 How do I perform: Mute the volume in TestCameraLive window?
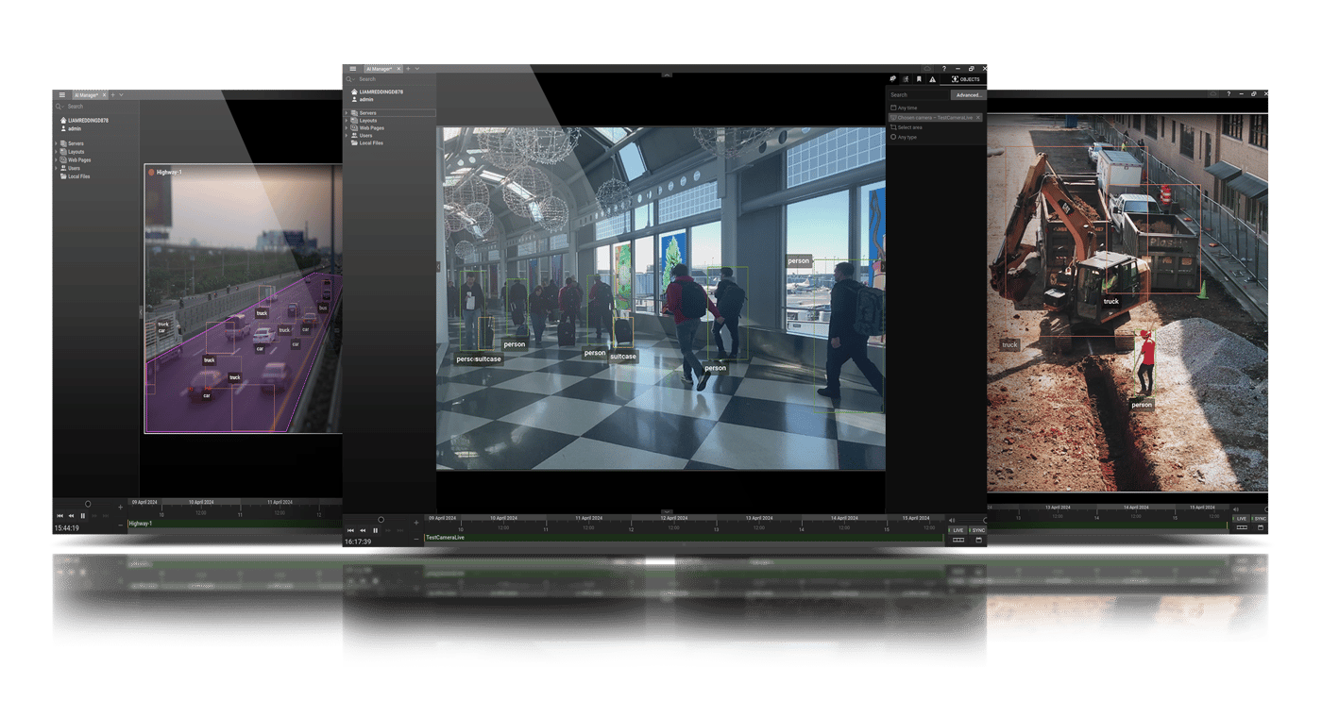tap(952, 520)
